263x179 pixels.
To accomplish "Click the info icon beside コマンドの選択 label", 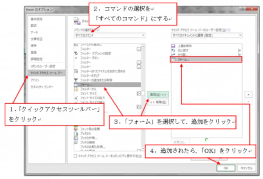I will pyautogui.click(x=98, y=30).
